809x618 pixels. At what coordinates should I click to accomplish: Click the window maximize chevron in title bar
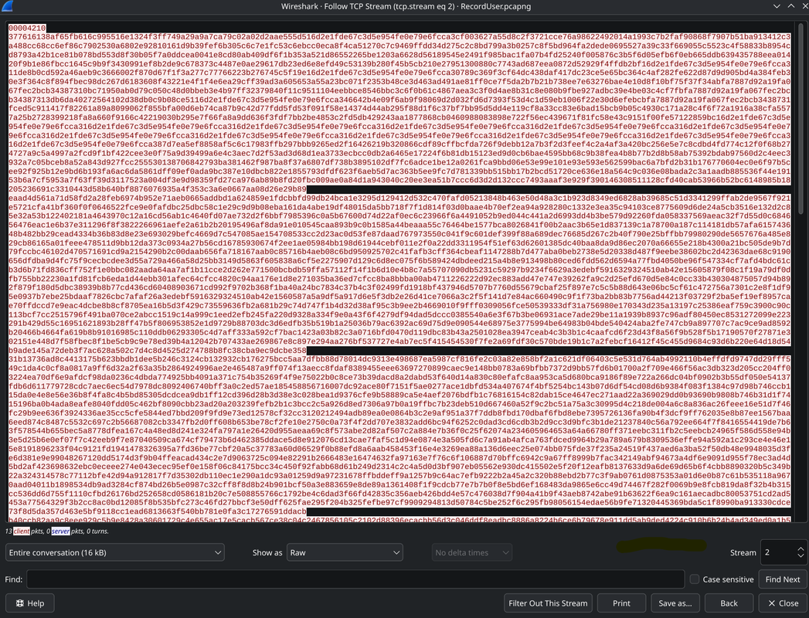[x=790, y=6]
